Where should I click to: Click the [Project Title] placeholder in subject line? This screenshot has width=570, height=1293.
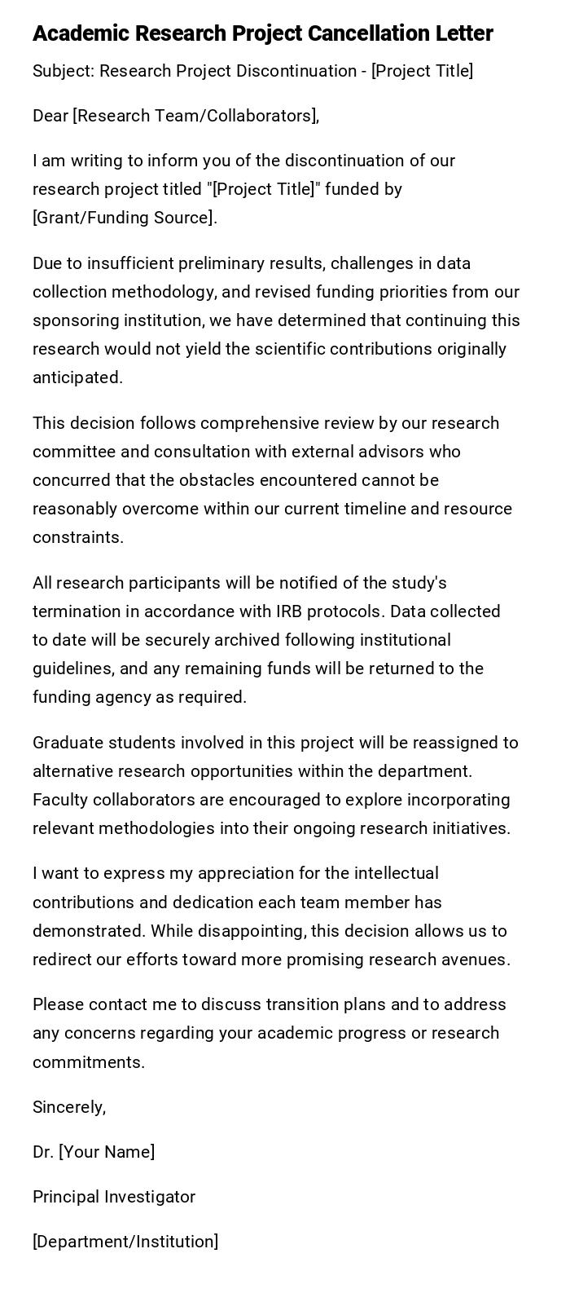click(422, 71)
